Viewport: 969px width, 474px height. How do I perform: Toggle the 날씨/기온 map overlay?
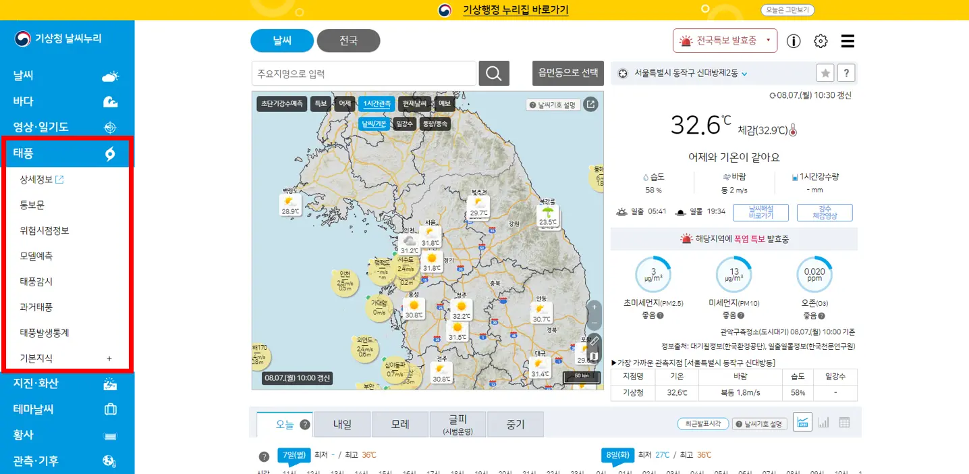click(x=375, y=124)
